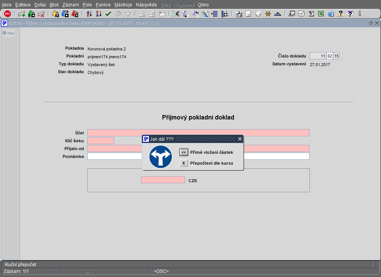This screenshot has height=277, width=381.
Task: Click the calendar date picker icon
Action: coord(239,14)
